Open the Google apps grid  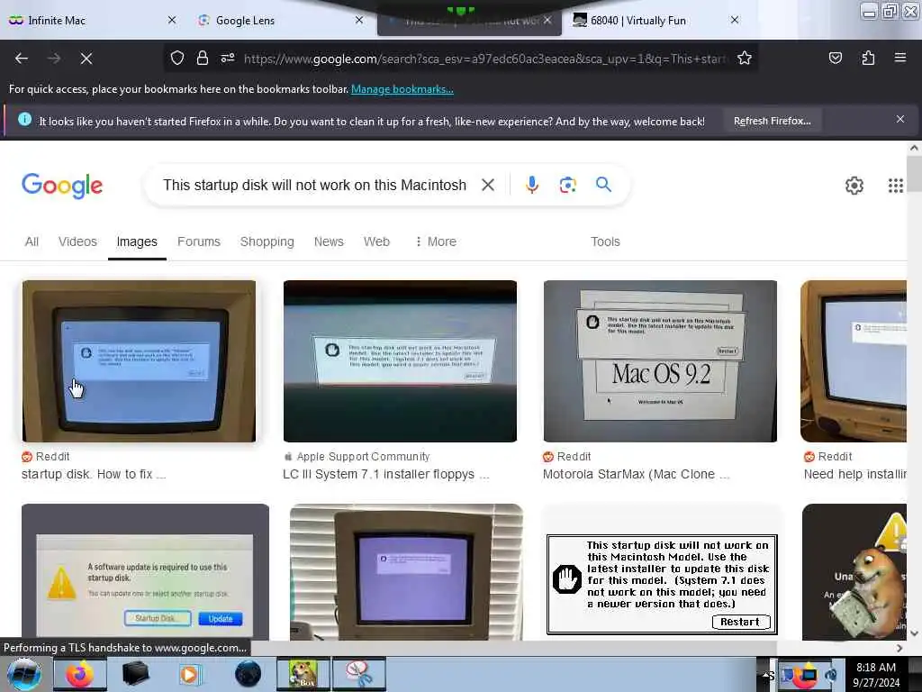tap(895, 186)
